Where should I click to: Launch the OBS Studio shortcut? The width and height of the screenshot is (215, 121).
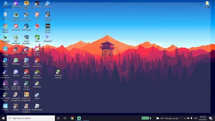click(x=16, y=50)
